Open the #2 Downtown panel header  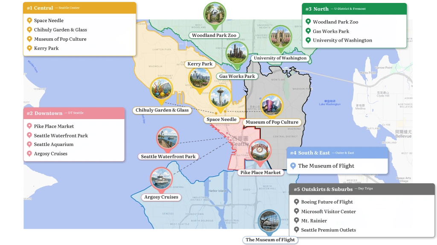74,113
